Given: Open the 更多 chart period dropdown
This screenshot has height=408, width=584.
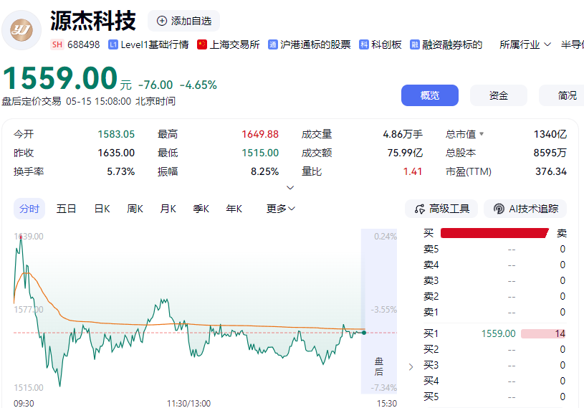Looking at the screenshot, I should coord(281,209).
